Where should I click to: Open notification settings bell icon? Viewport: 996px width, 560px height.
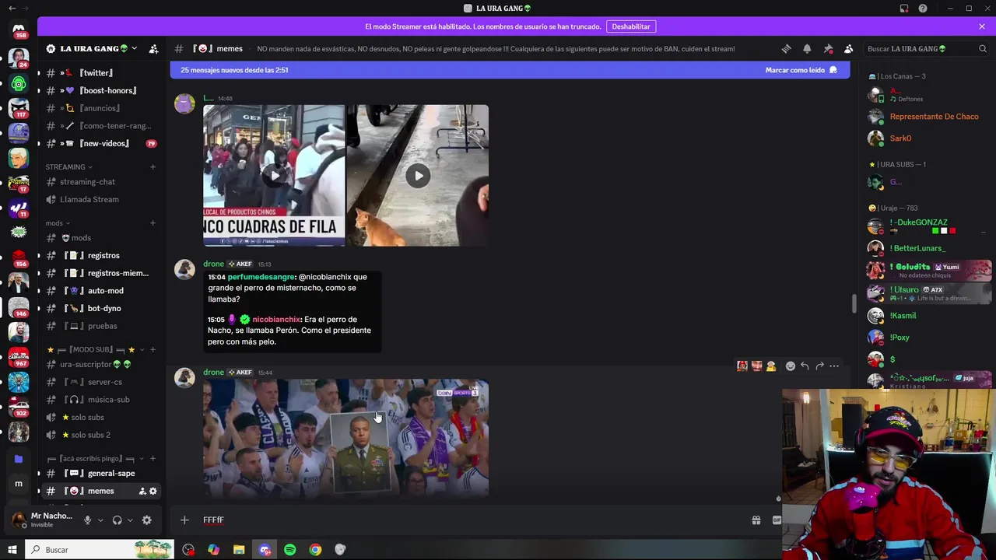(x=807, y=48)
